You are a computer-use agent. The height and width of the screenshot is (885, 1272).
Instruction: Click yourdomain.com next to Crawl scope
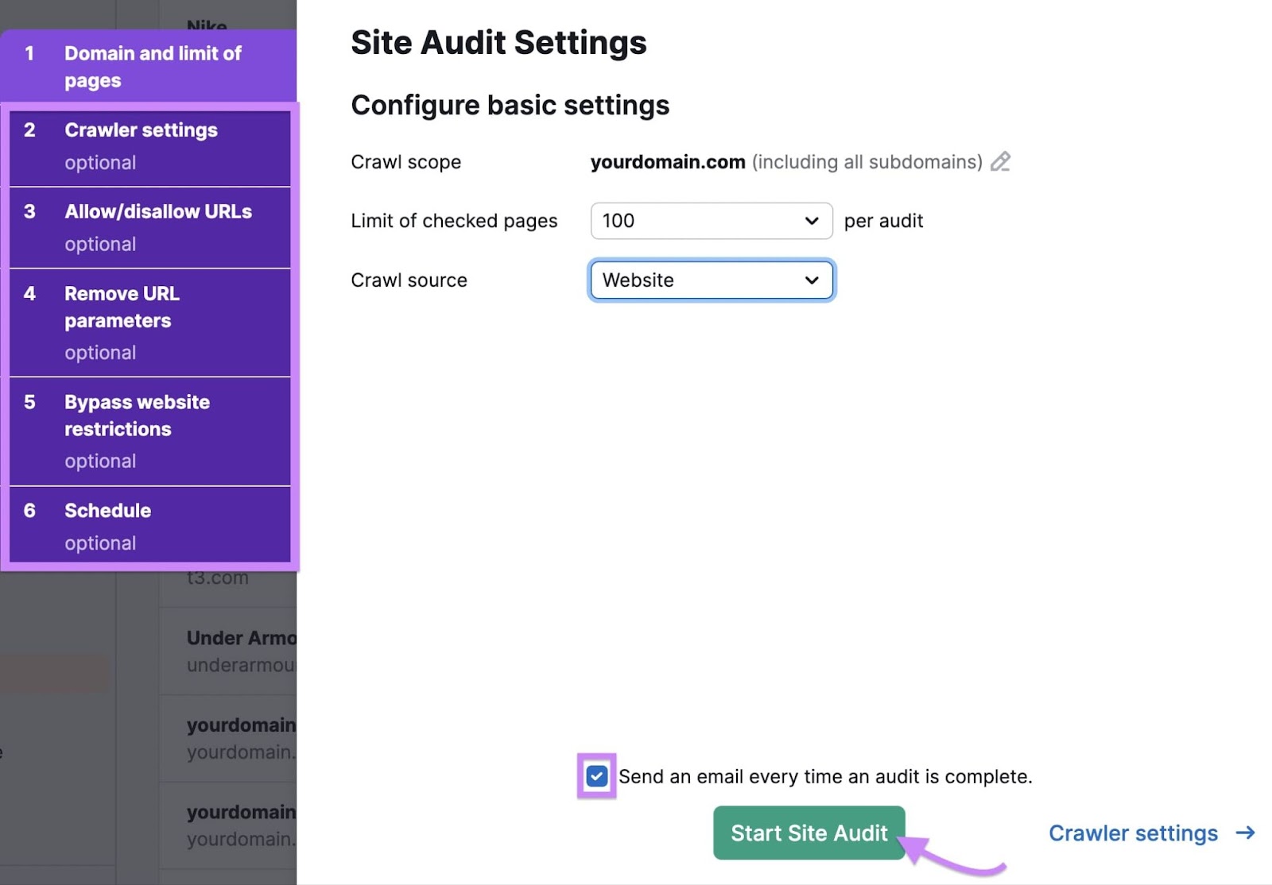pyautogui.click(x=668, y=162)
